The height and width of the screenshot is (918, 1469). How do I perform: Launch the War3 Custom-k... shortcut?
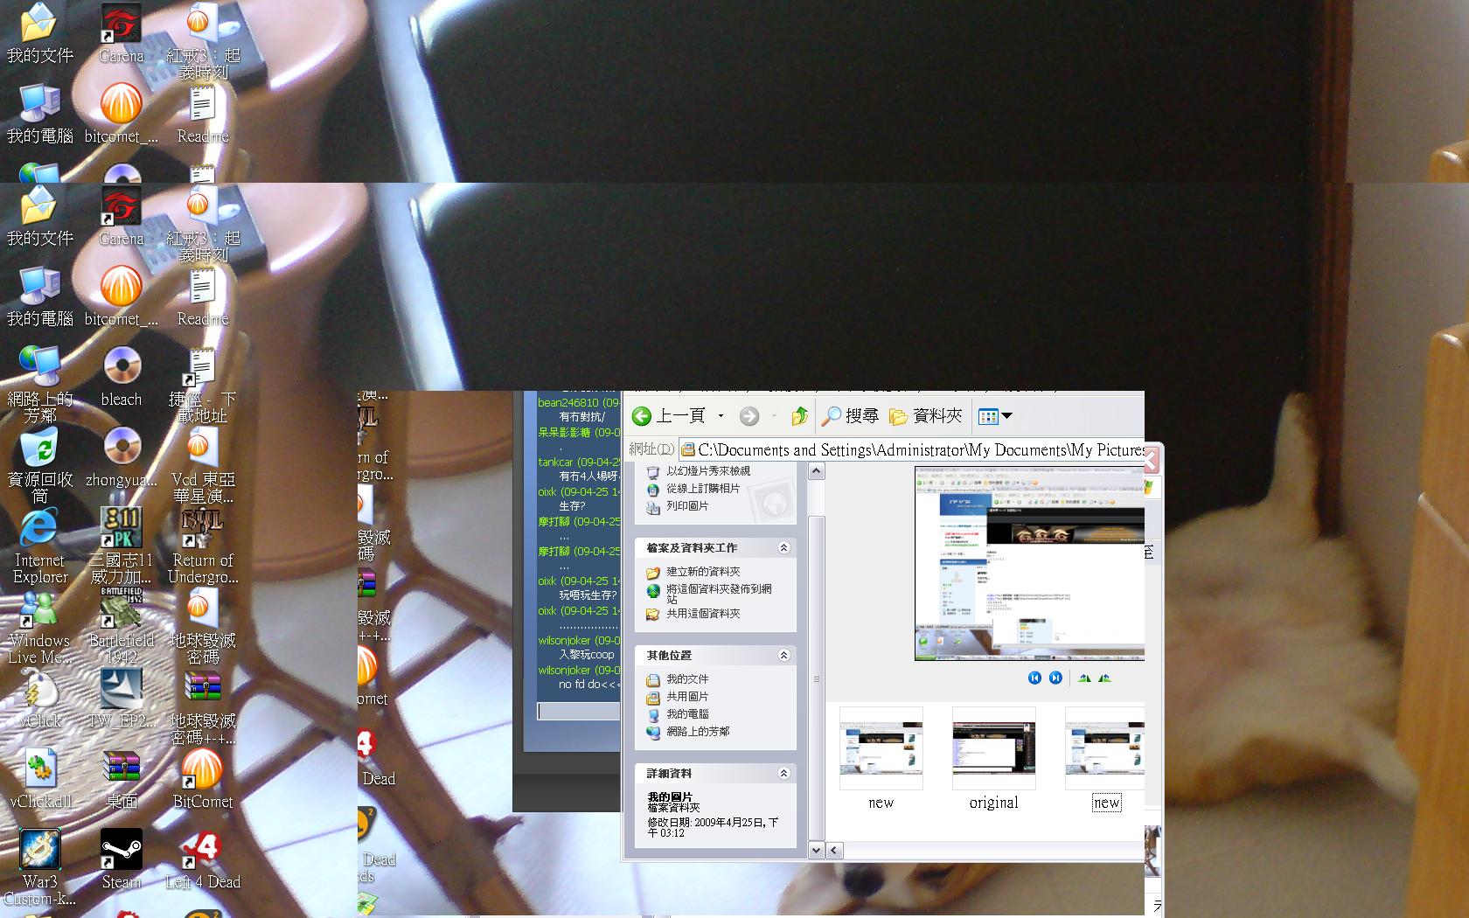click(x=39, y=866)
